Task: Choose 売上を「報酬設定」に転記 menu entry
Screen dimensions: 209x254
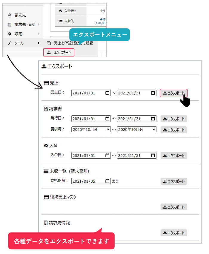Action: [x=73, y=43]
